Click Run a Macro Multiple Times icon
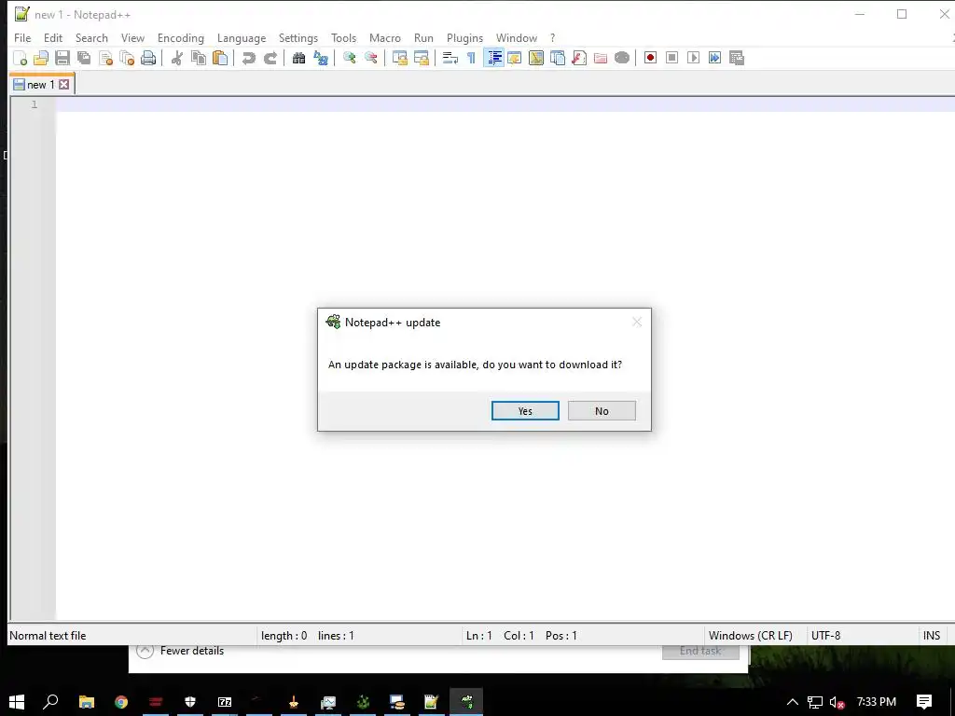 pyautogui.click(x=715, y=58)
